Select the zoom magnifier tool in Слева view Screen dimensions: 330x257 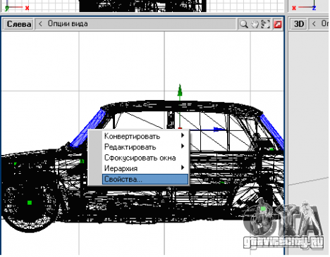point(243,24)
